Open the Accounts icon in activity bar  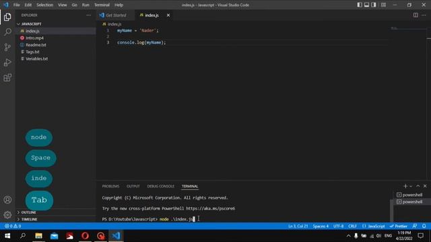tap(7, 200)
